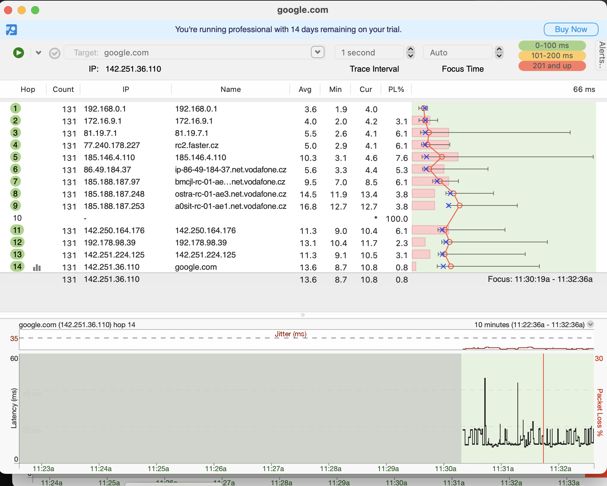
Task: Expand the small arrow next to play button
Action: click(x=39, y=53)
